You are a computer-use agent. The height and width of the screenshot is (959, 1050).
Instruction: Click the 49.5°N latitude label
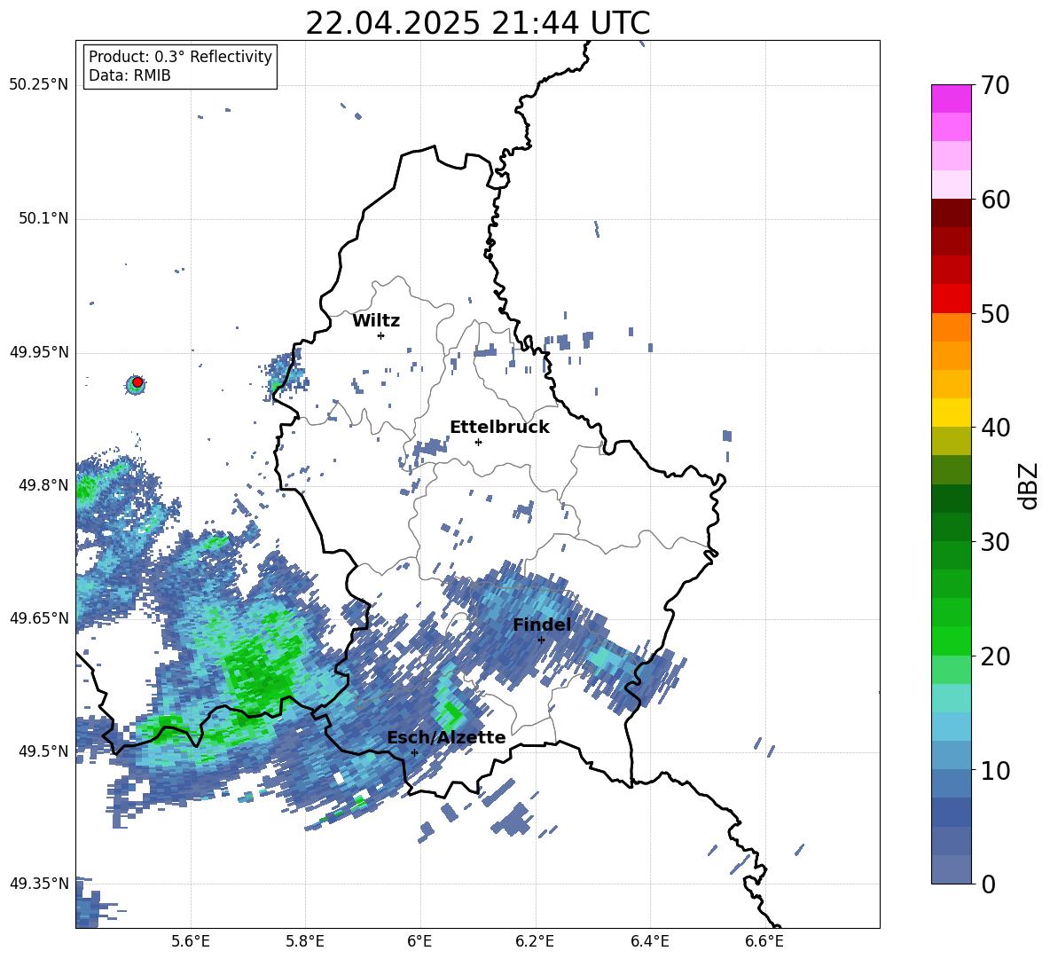43,751
